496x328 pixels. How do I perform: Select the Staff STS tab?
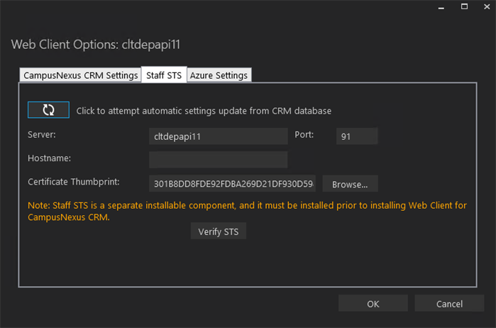click(164, 75)
